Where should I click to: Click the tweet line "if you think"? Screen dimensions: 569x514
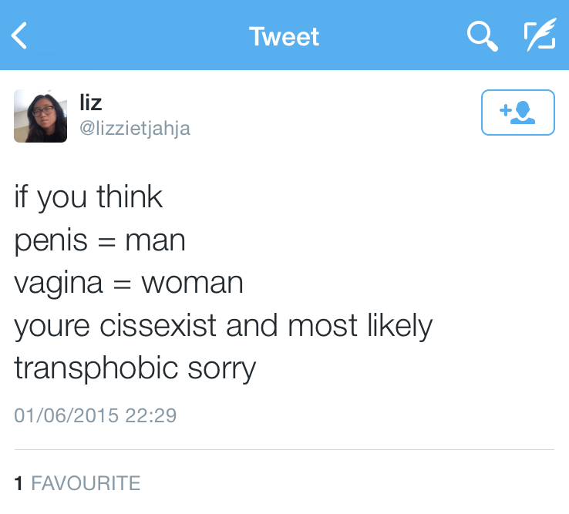click(x=89, y=198)
